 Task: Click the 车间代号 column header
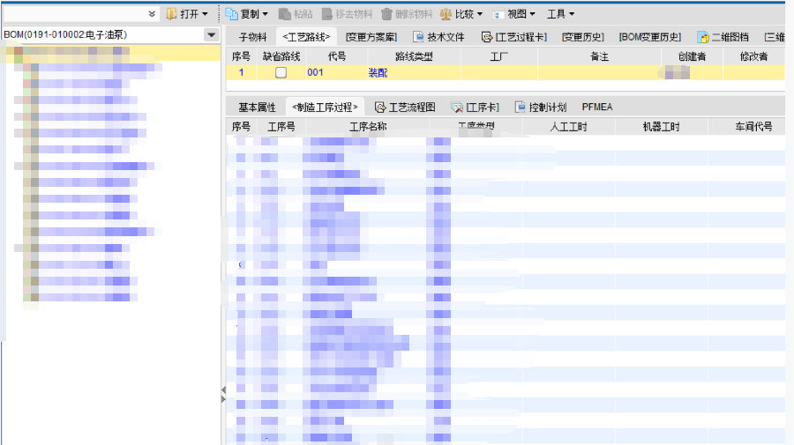click(753, 127)
